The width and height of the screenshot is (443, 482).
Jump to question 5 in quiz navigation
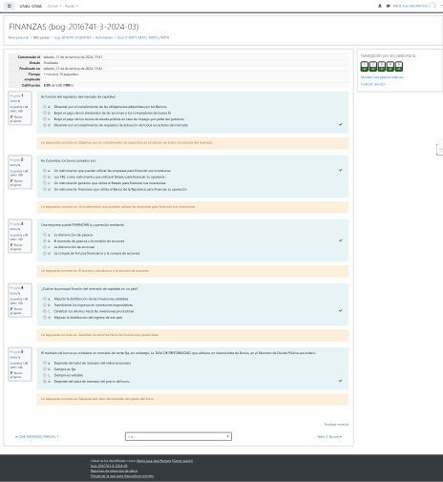click(x=399, y=66)
